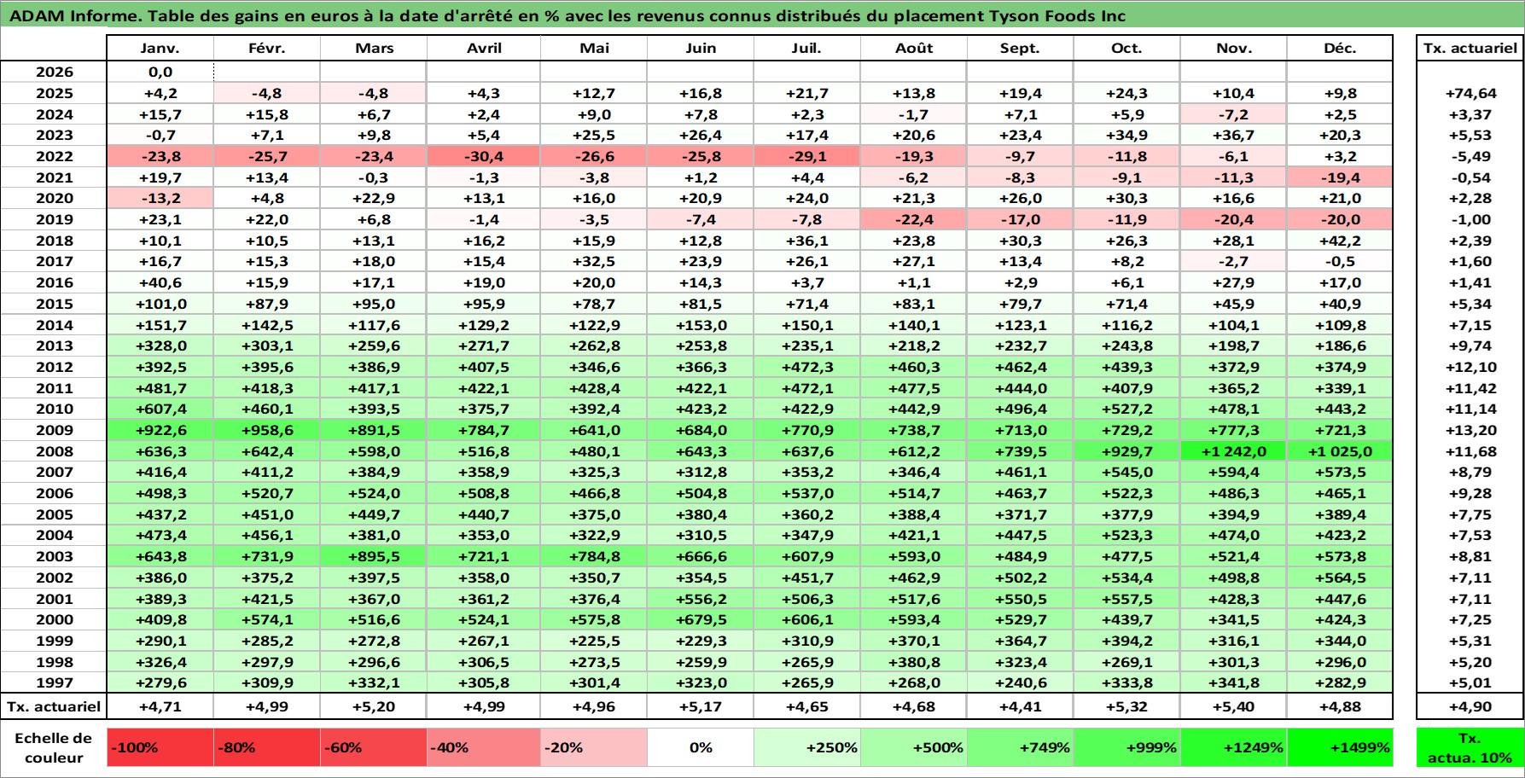This screenshot has width=1525, height=778.
Task: Click the '-30,4' cell in 2022
Action: (x=484, y=156)
